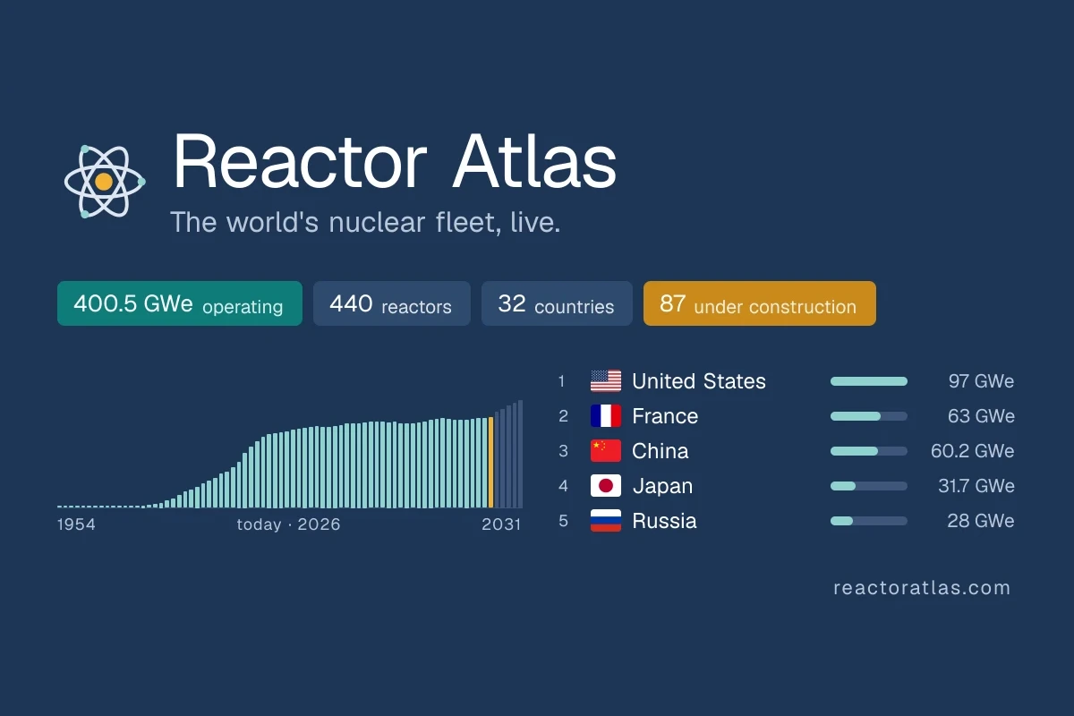Click the tallest projected bar near 2031

(x=520, y=455)
